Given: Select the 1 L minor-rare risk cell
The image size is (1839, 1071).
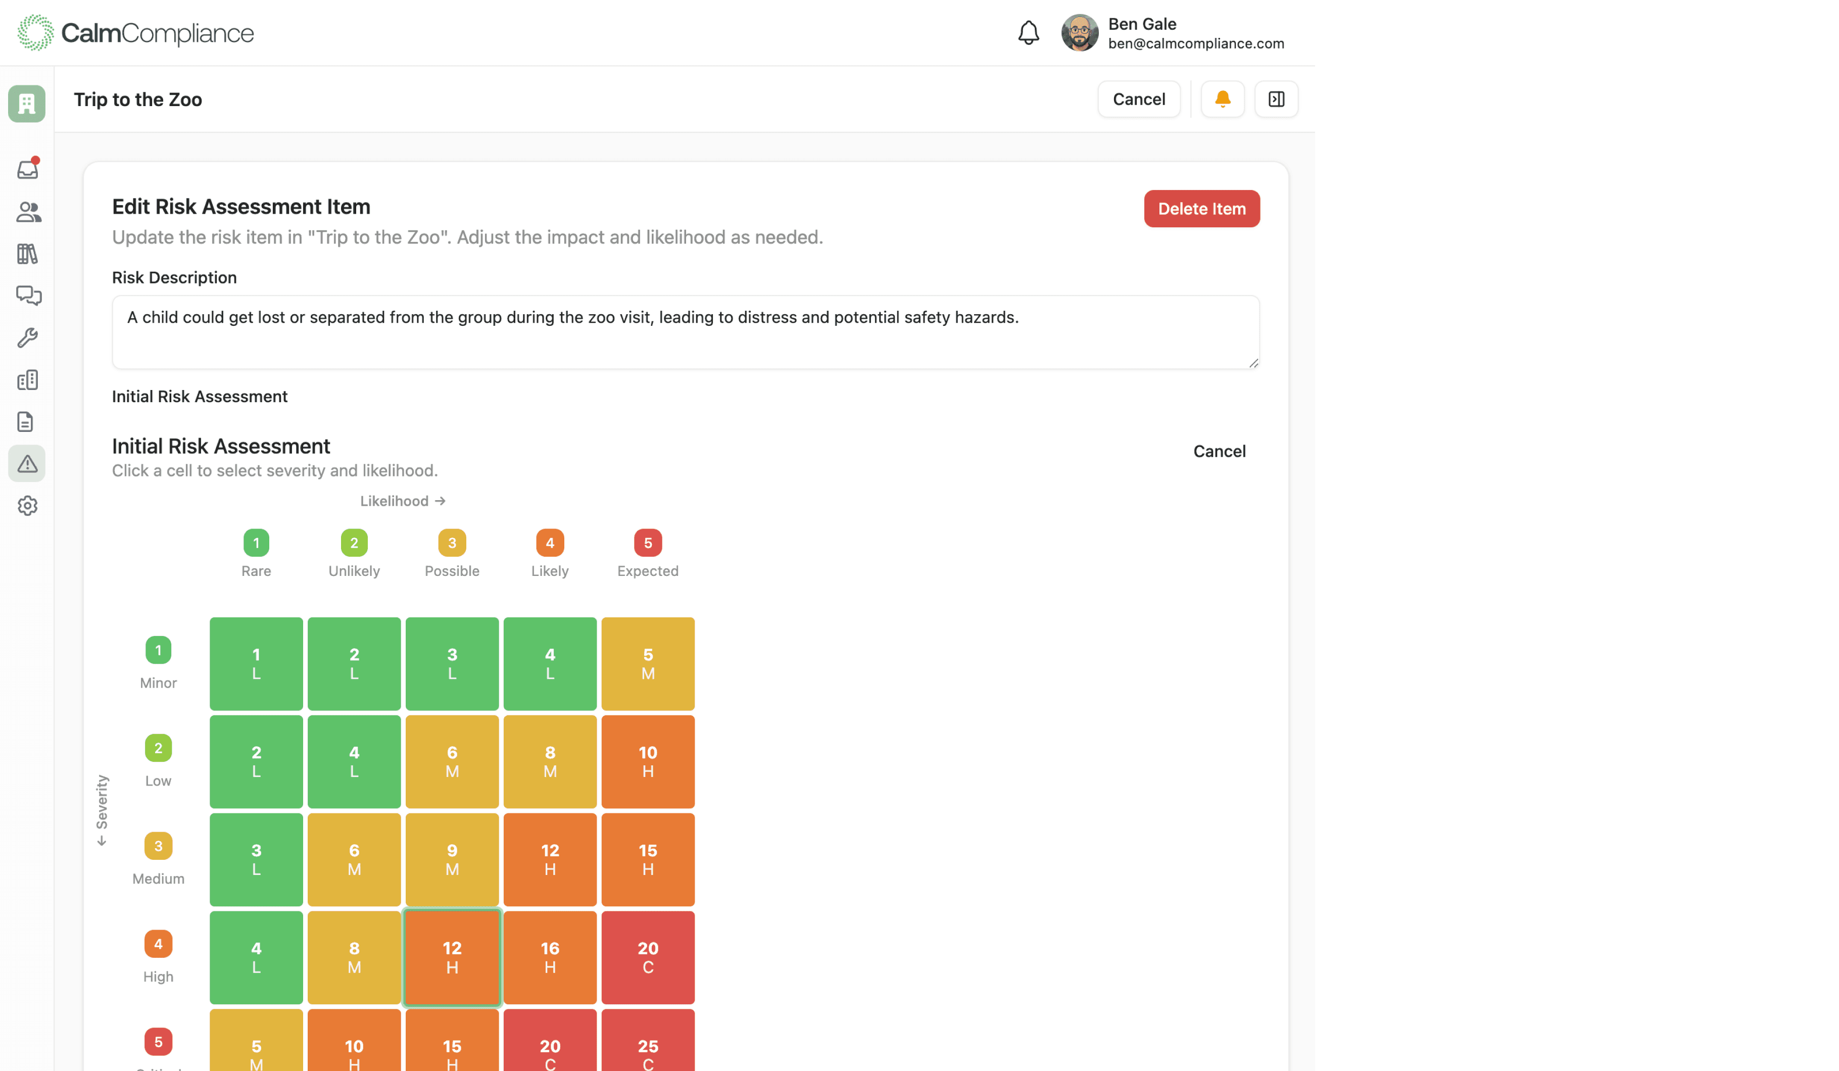Looking at the screenshot, I should point(256,663).
